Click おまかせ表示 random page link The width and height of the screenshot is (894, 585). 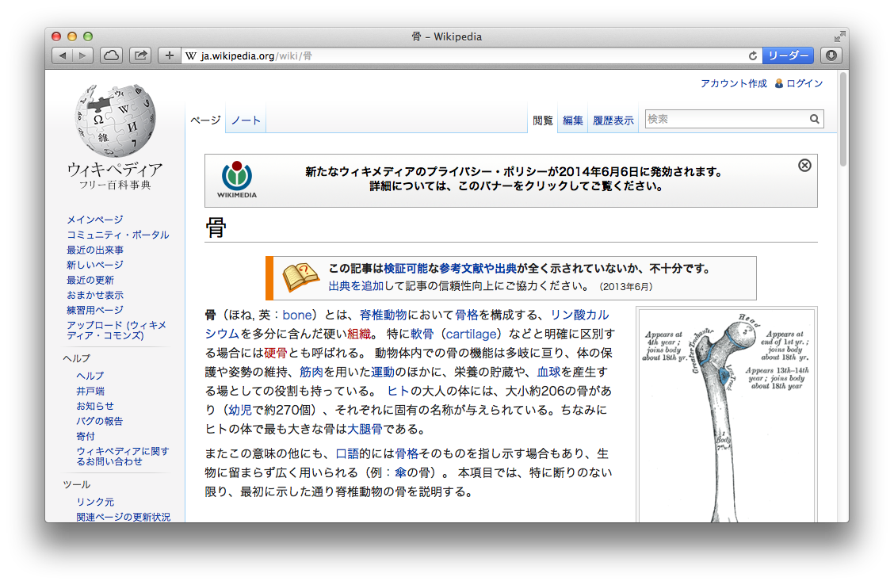[94, 295]
